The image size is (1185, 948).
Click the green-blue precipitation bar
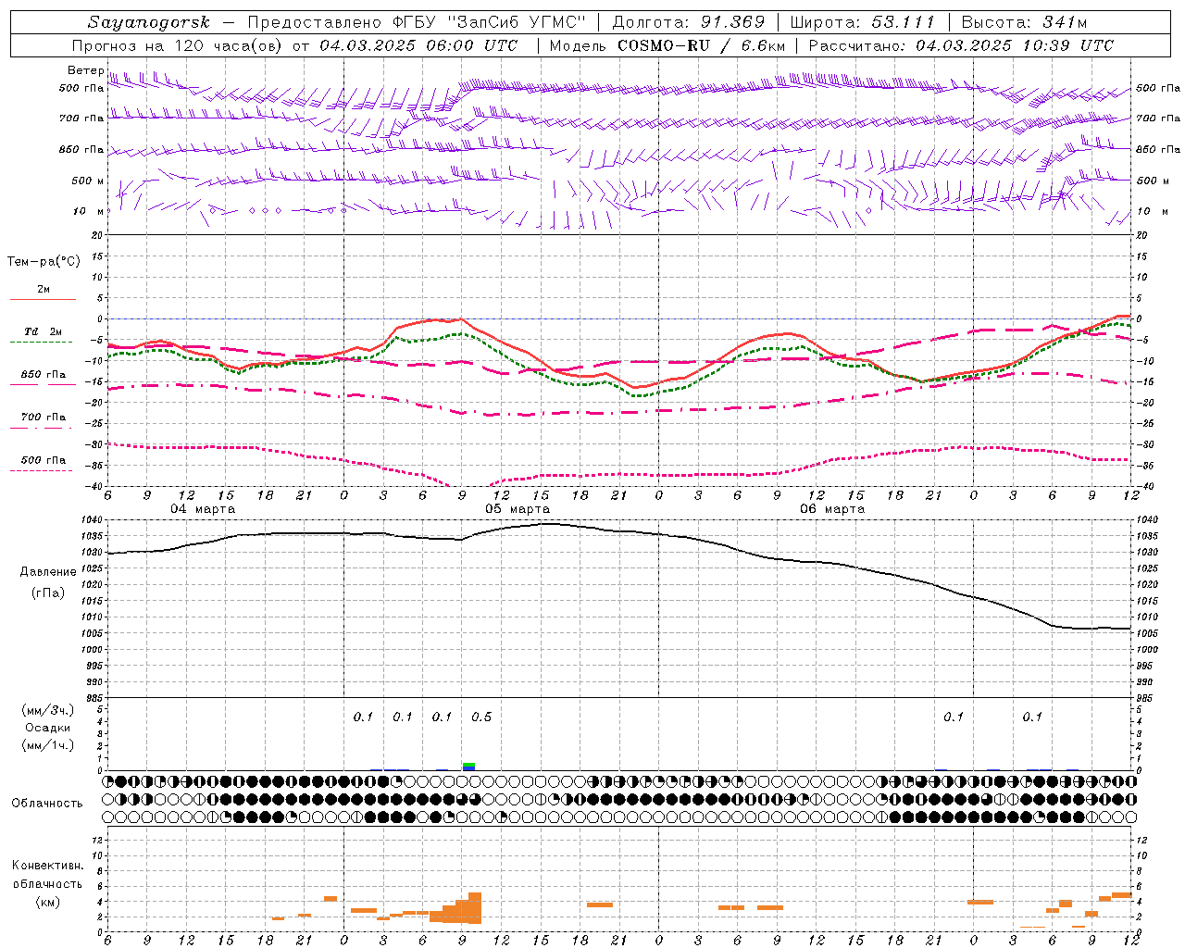tap(468, 766)
